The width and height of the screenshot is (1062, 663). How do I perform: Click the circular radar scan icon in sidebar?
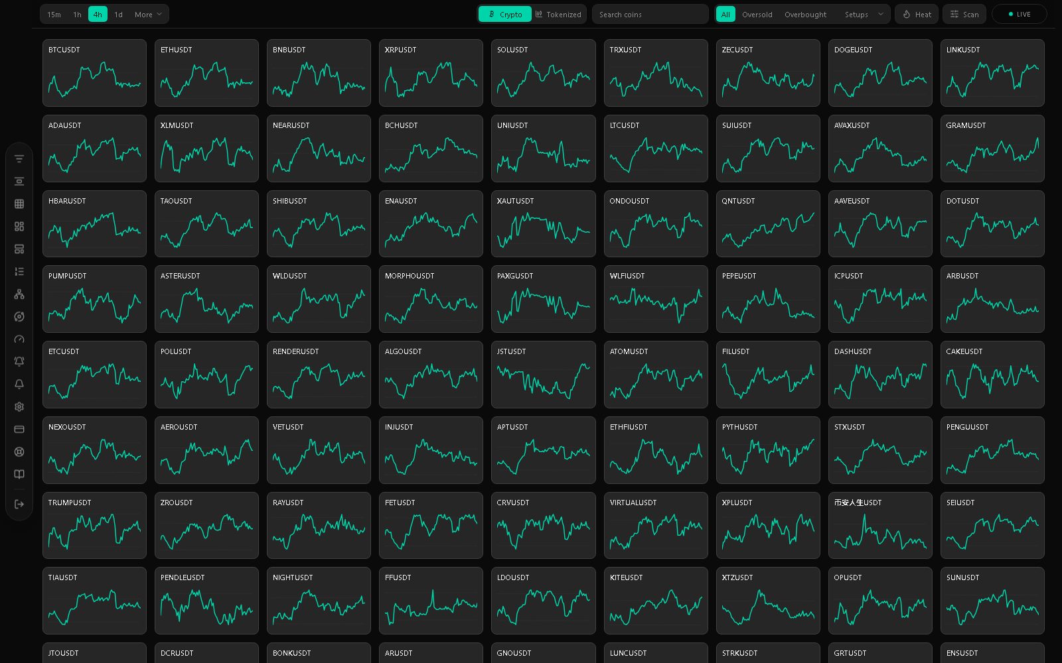pos(19,317)
